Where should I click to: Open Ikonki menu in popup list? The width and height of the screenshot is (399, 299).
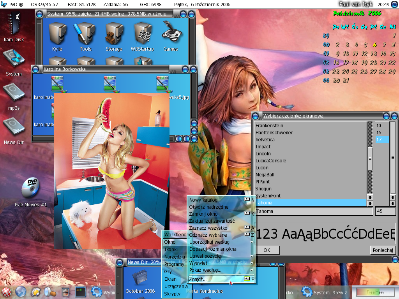click(175, 250)
